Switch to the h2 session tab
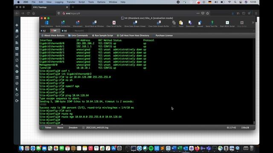 tap(44, 31)
